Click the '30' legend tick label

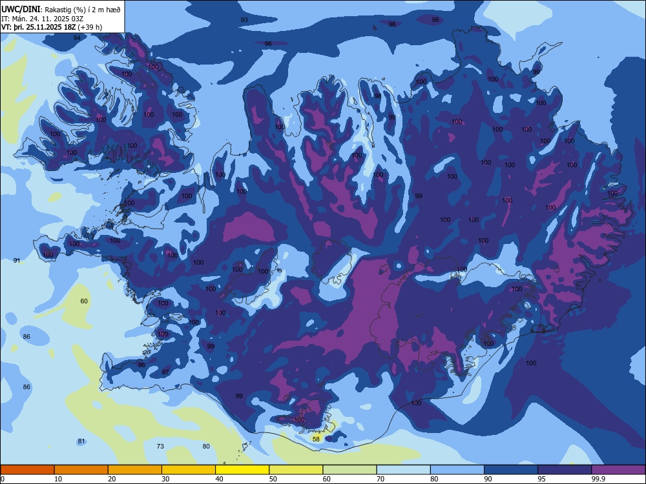pos(165,479)
